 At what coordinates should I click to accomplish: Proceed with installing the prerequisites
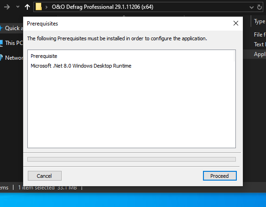click(x=220, y=176)
